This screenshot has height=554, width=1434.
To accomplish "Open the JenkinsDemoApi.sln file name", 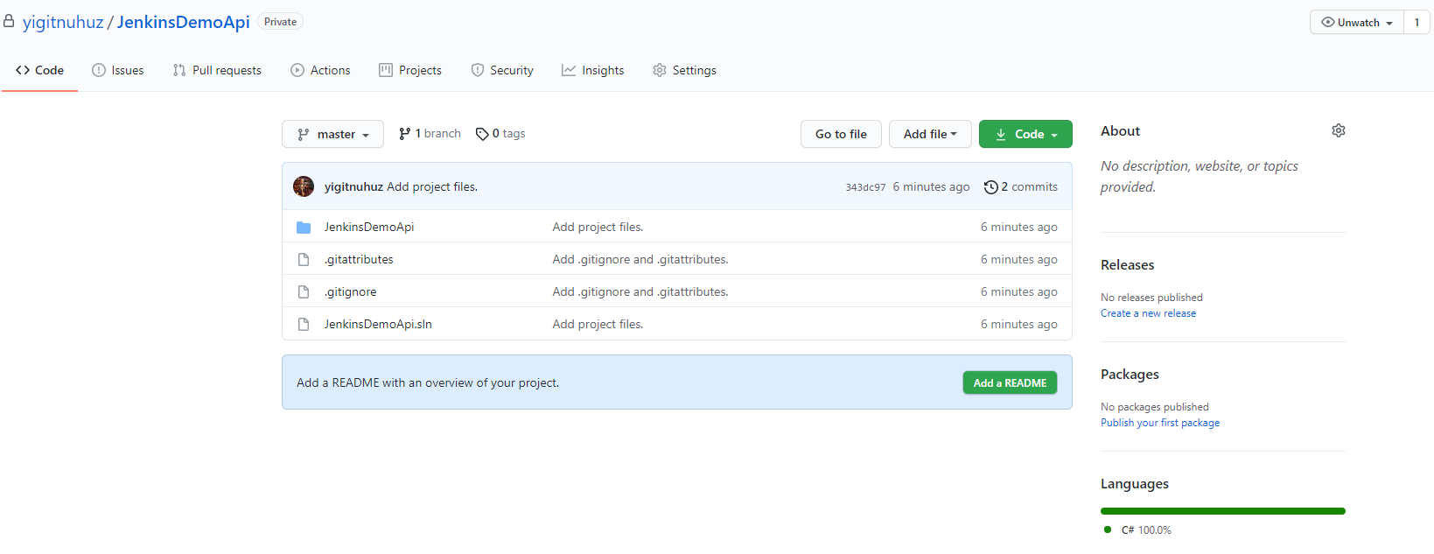I will click(378, 324).
